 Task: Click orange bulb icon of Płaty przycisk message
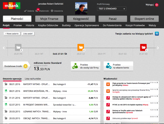point(108,84)
